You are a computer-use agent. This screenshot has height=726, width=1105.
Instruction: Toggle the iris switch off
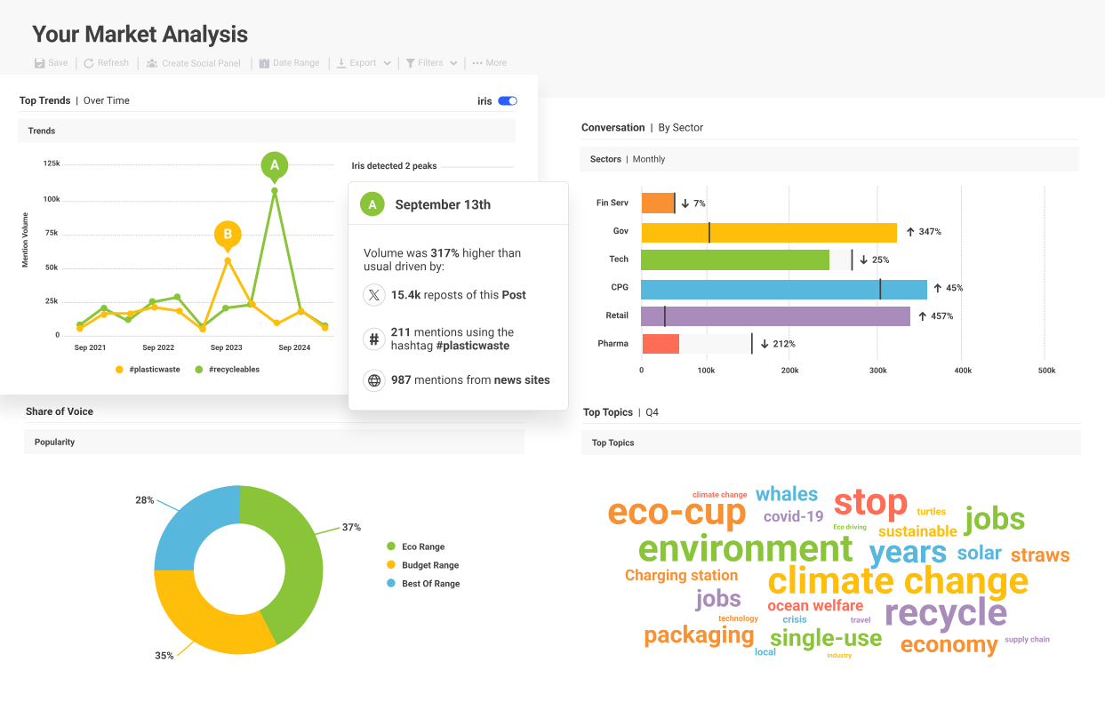[x=508, y=101]
